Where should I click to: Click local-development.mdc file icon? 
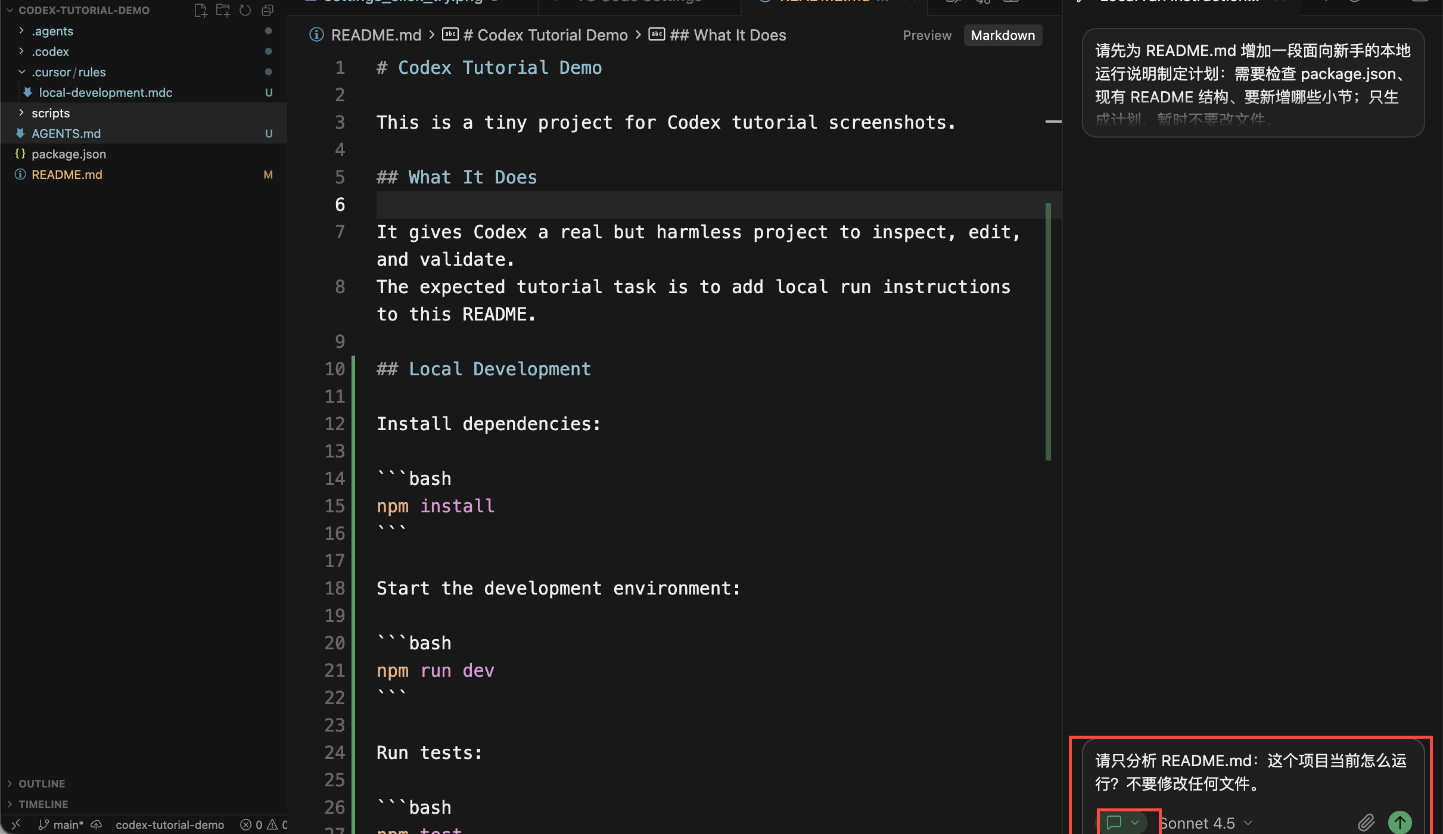pos(27,92)
